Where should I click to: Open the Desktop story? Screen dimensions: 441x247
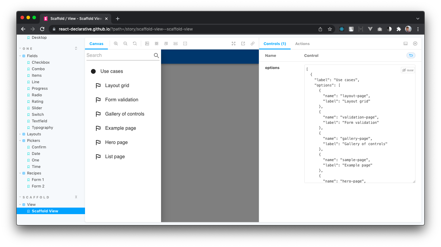point(39,38)
